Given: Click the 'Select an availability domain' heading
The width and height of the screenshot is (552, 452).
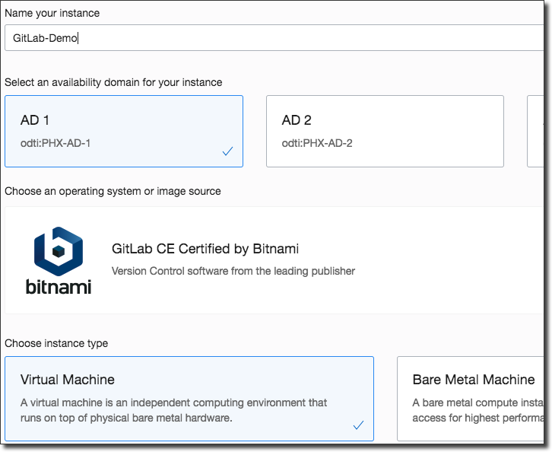Looking at the screenshot, I should (x=113, y=82).
